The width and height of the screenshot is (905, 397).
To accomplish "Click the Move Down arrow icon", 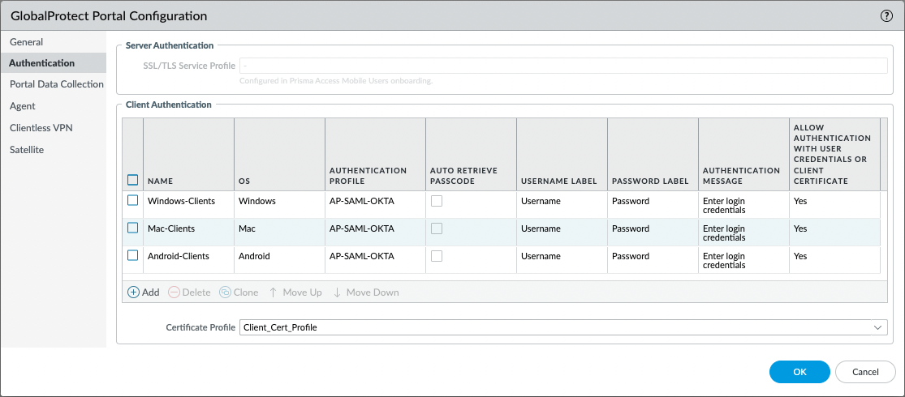I will pyautogui.click(x=337, y=292).
